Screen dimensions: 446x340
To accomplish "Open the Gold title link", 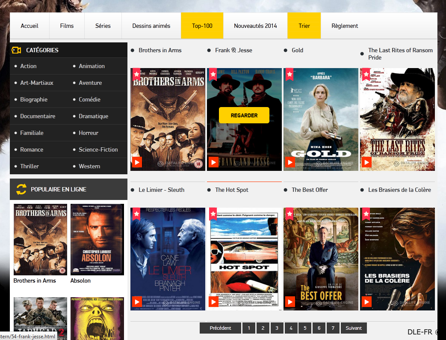I will pyautogui.click(x=298, y=50).
